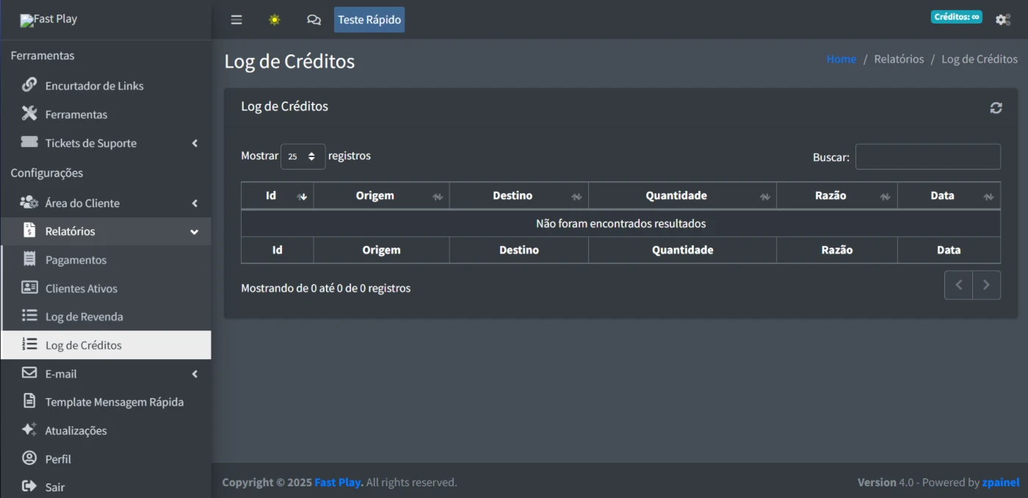Click the Teste Rápido button
The image size is (1028, 498).
pyautogui.click(x=369, y=20)
